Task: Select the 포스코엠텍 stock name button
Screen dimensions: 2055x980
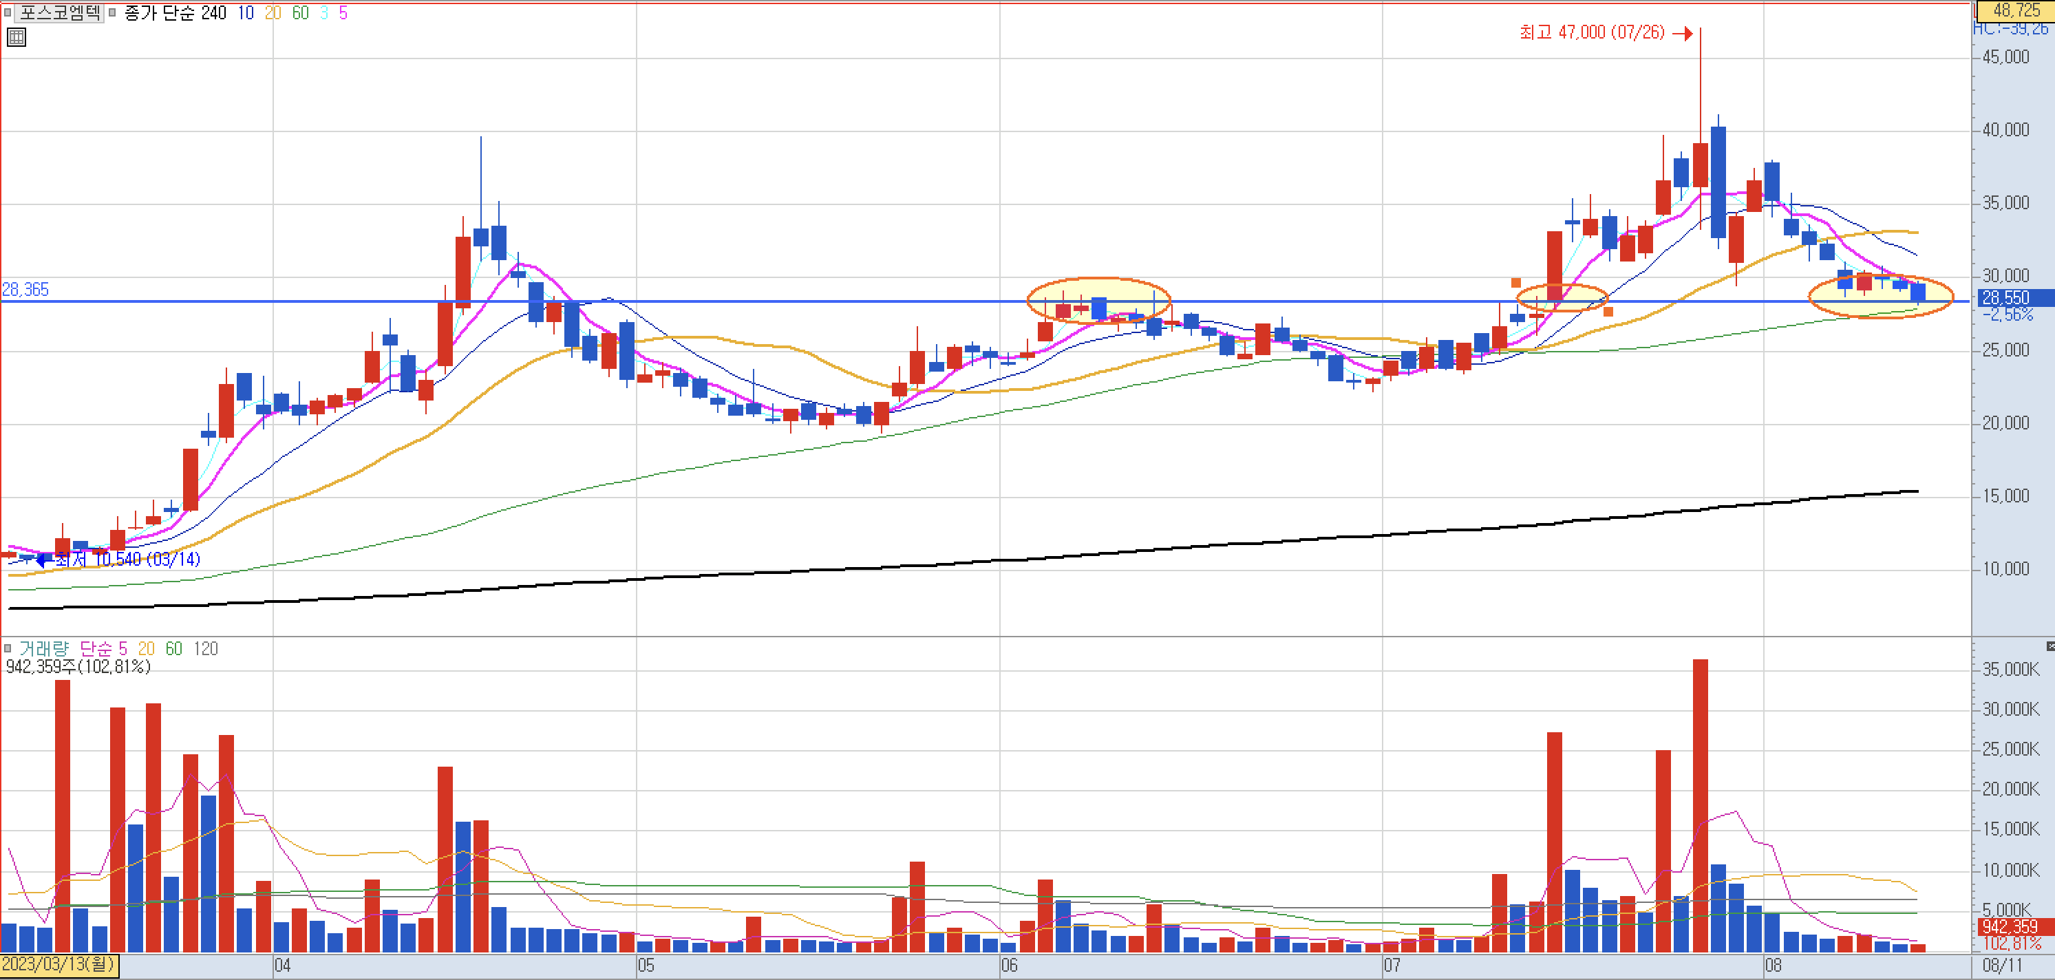Action: coord(60,12)
